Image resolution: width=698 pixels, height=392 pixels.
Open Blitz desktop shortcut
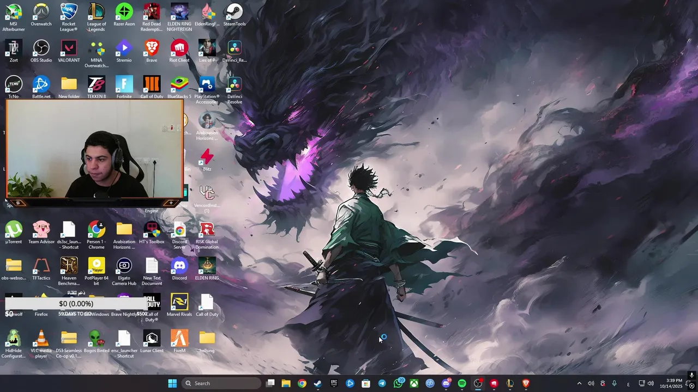(x=207, y=161)
